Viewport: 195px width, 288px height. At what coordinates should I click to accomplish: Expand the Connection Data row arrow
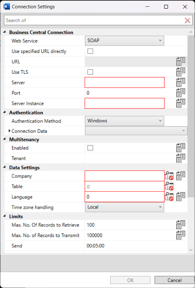pos(10,131)
